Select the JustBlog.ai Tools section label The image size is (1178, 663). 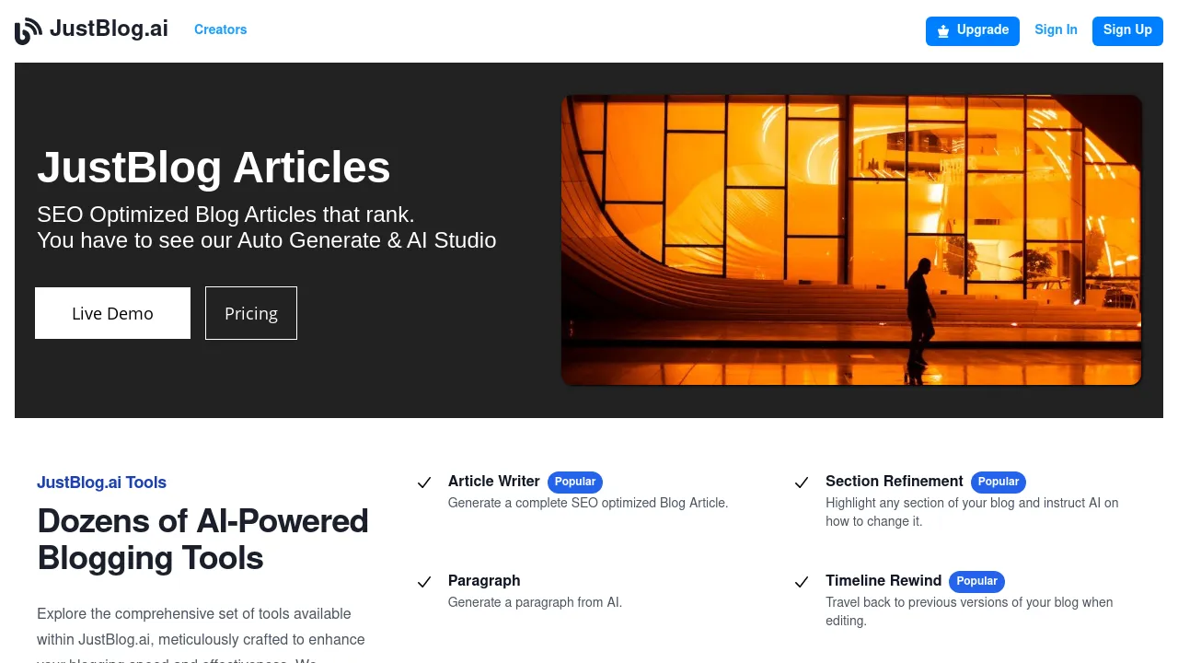[x=101, y=483]
